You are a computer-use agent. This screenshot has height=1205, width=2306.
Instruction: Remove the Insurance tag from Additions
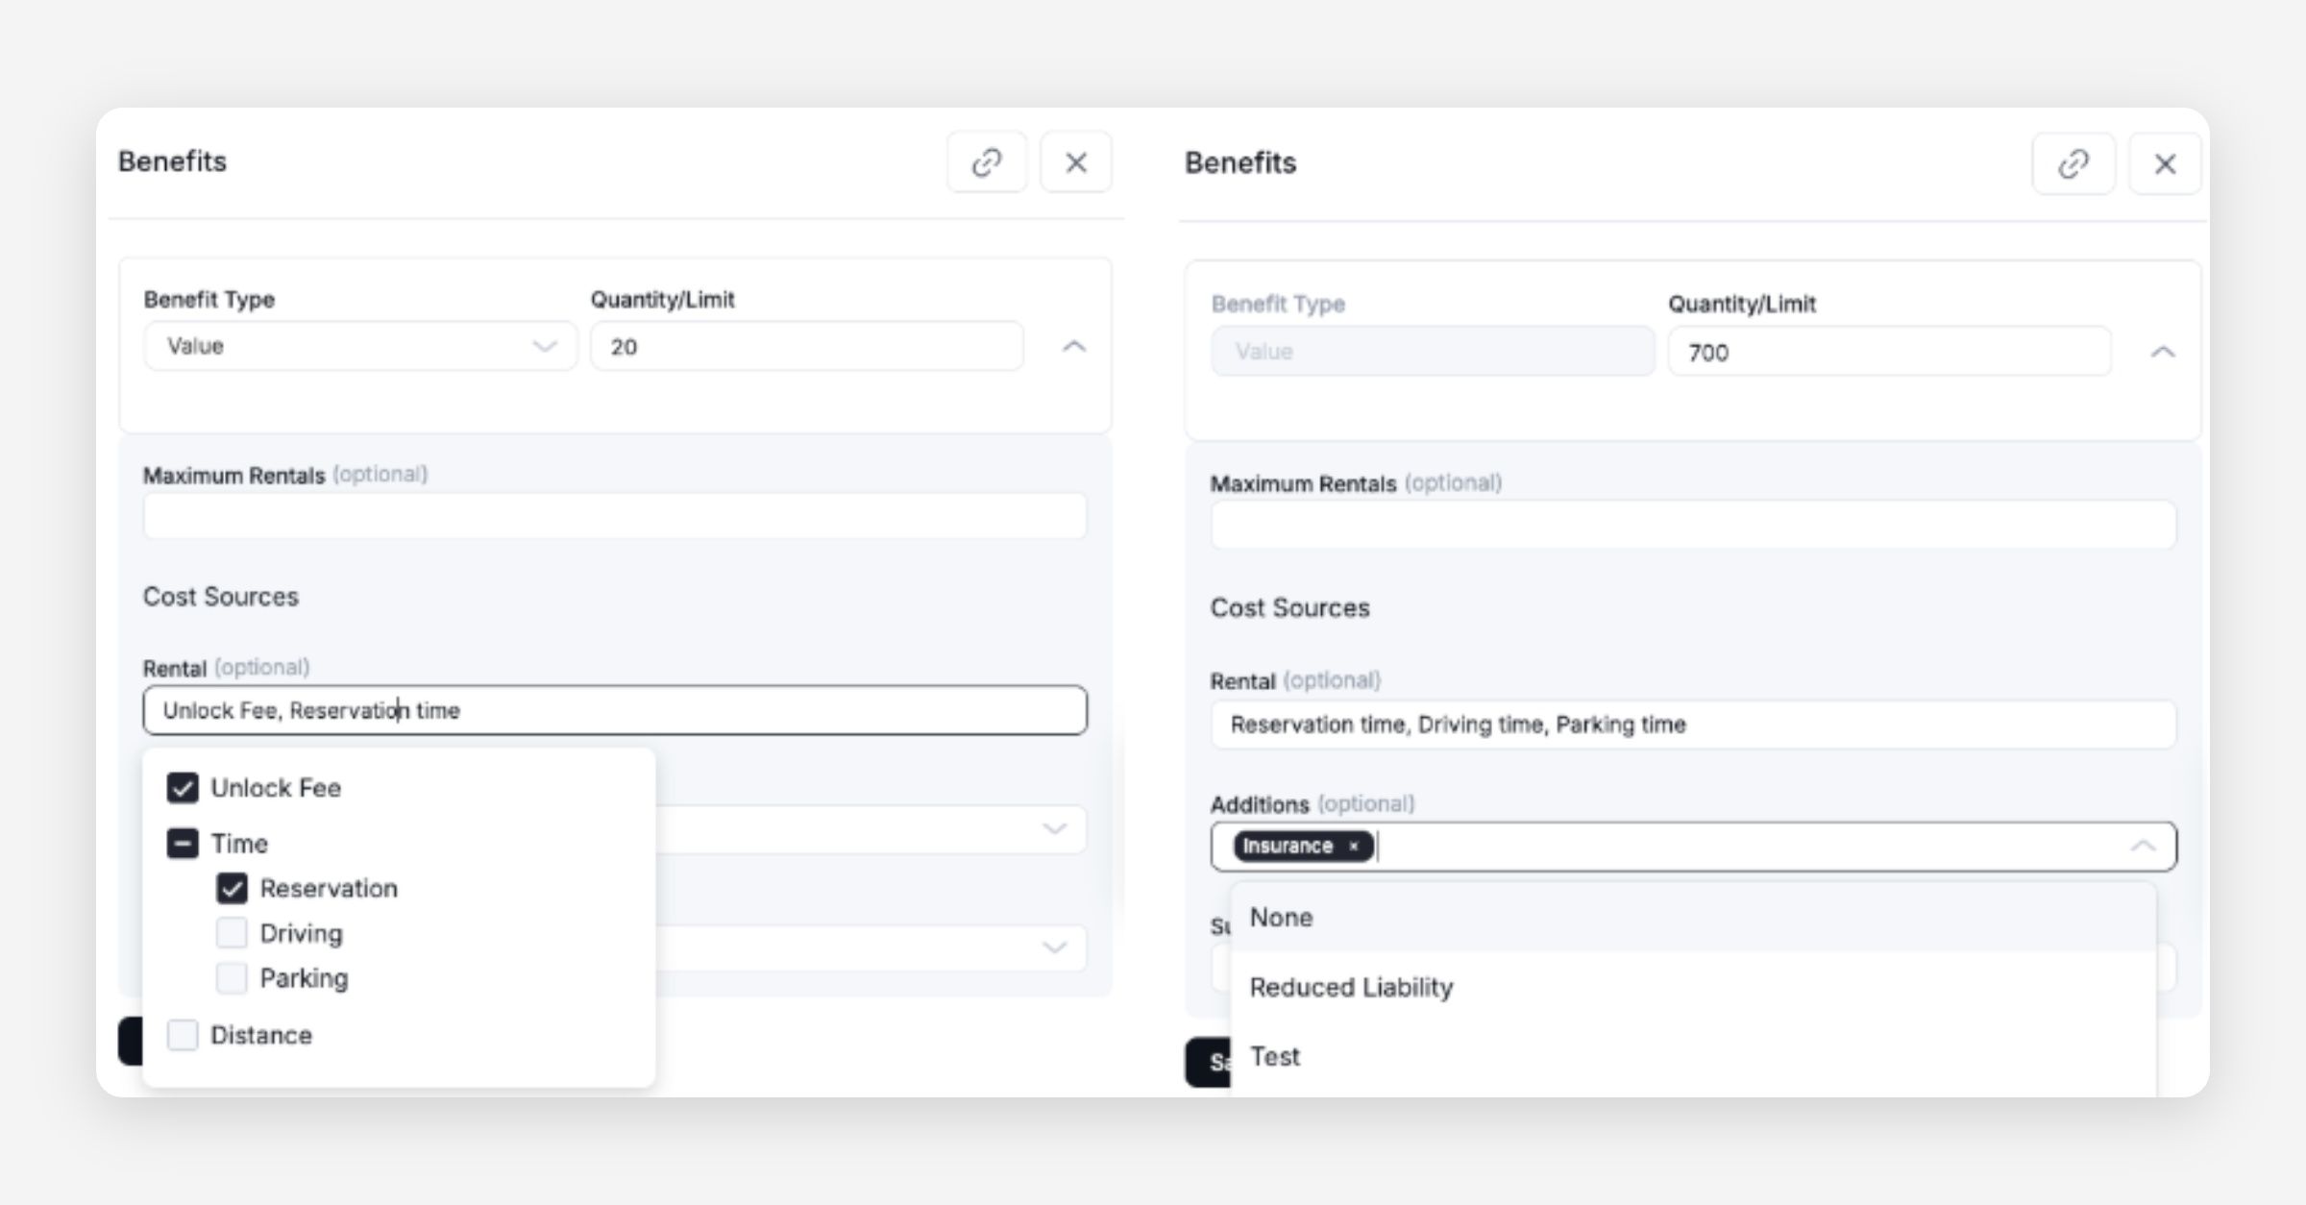1354,847
